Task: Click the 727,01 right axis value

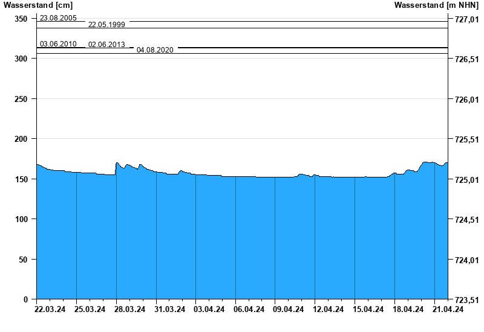Action: pos(466,19)
